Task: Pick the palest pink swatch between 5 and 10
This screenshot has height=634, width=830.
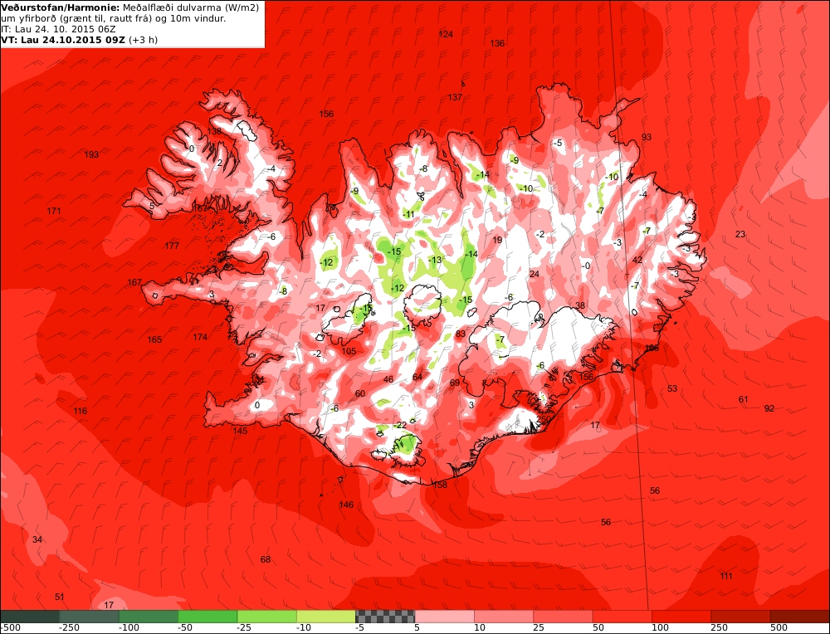Action: [445, 616]
